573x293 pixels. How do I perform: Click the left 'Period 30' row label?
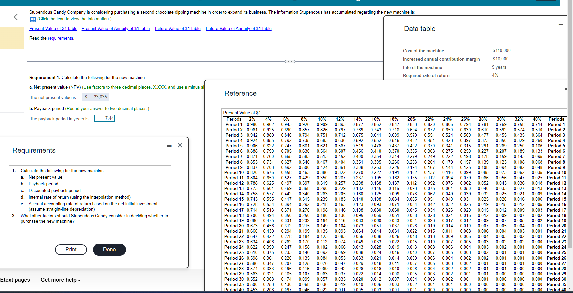(x=234, y=279)
